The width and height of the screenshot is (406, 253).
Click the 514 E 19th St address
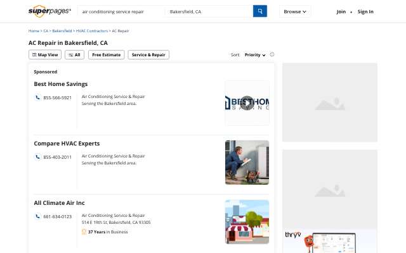pos(116,222)
